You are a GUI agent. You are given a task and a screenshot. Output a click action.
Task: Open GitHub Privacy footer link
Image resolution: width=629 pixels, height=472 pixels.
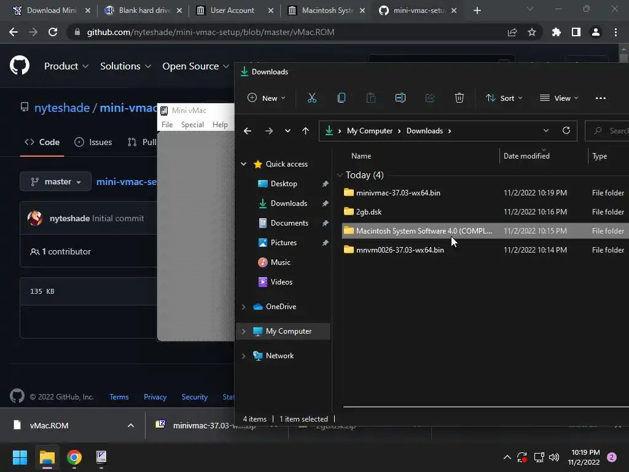155,397
